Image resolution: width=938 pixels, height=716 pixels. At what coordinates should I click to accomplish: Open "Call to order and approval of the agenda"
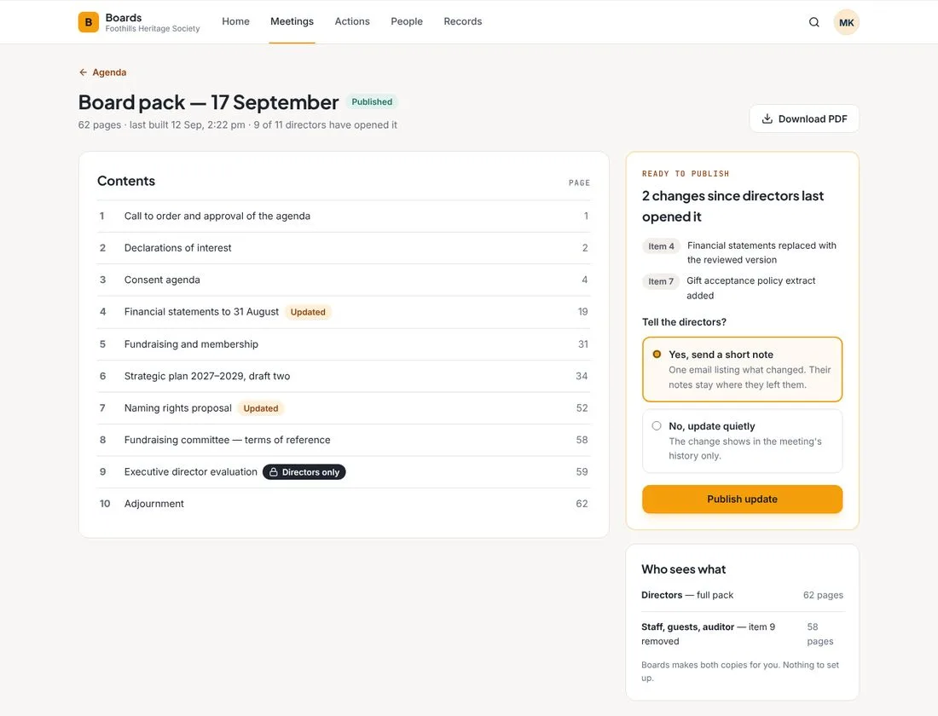[x=344, y=216]
